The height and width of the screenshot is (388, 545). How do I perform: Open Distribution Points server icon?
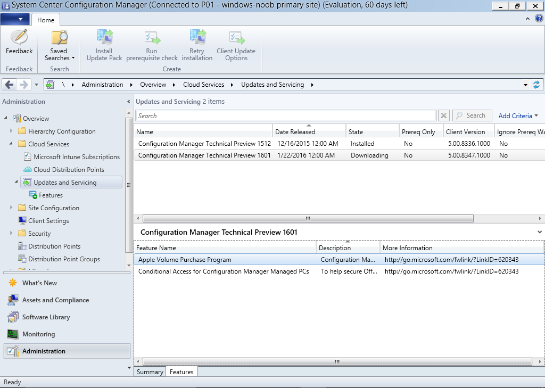(x=22, y=246)
